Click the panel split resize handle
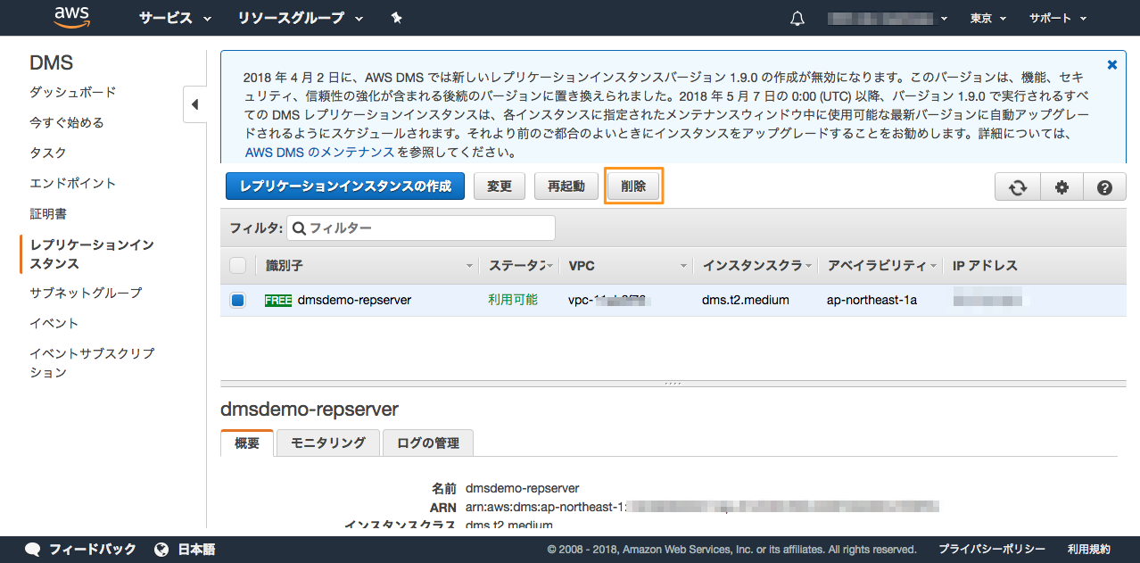The image size is (1140, 563). pos(673,384)
